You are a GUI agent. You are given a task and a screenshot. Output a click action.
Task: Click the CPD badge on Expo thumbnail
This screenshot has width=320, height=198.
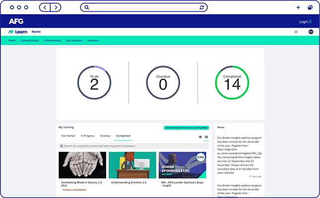click(201, 157)
